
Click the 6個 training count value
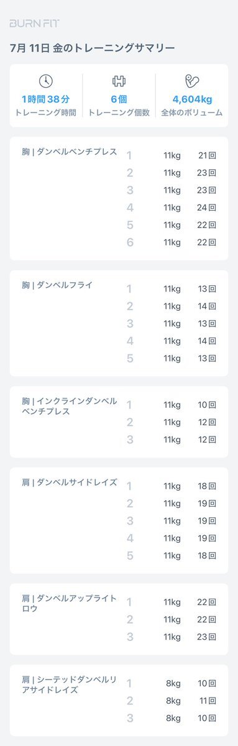click(x=119, y=99)
